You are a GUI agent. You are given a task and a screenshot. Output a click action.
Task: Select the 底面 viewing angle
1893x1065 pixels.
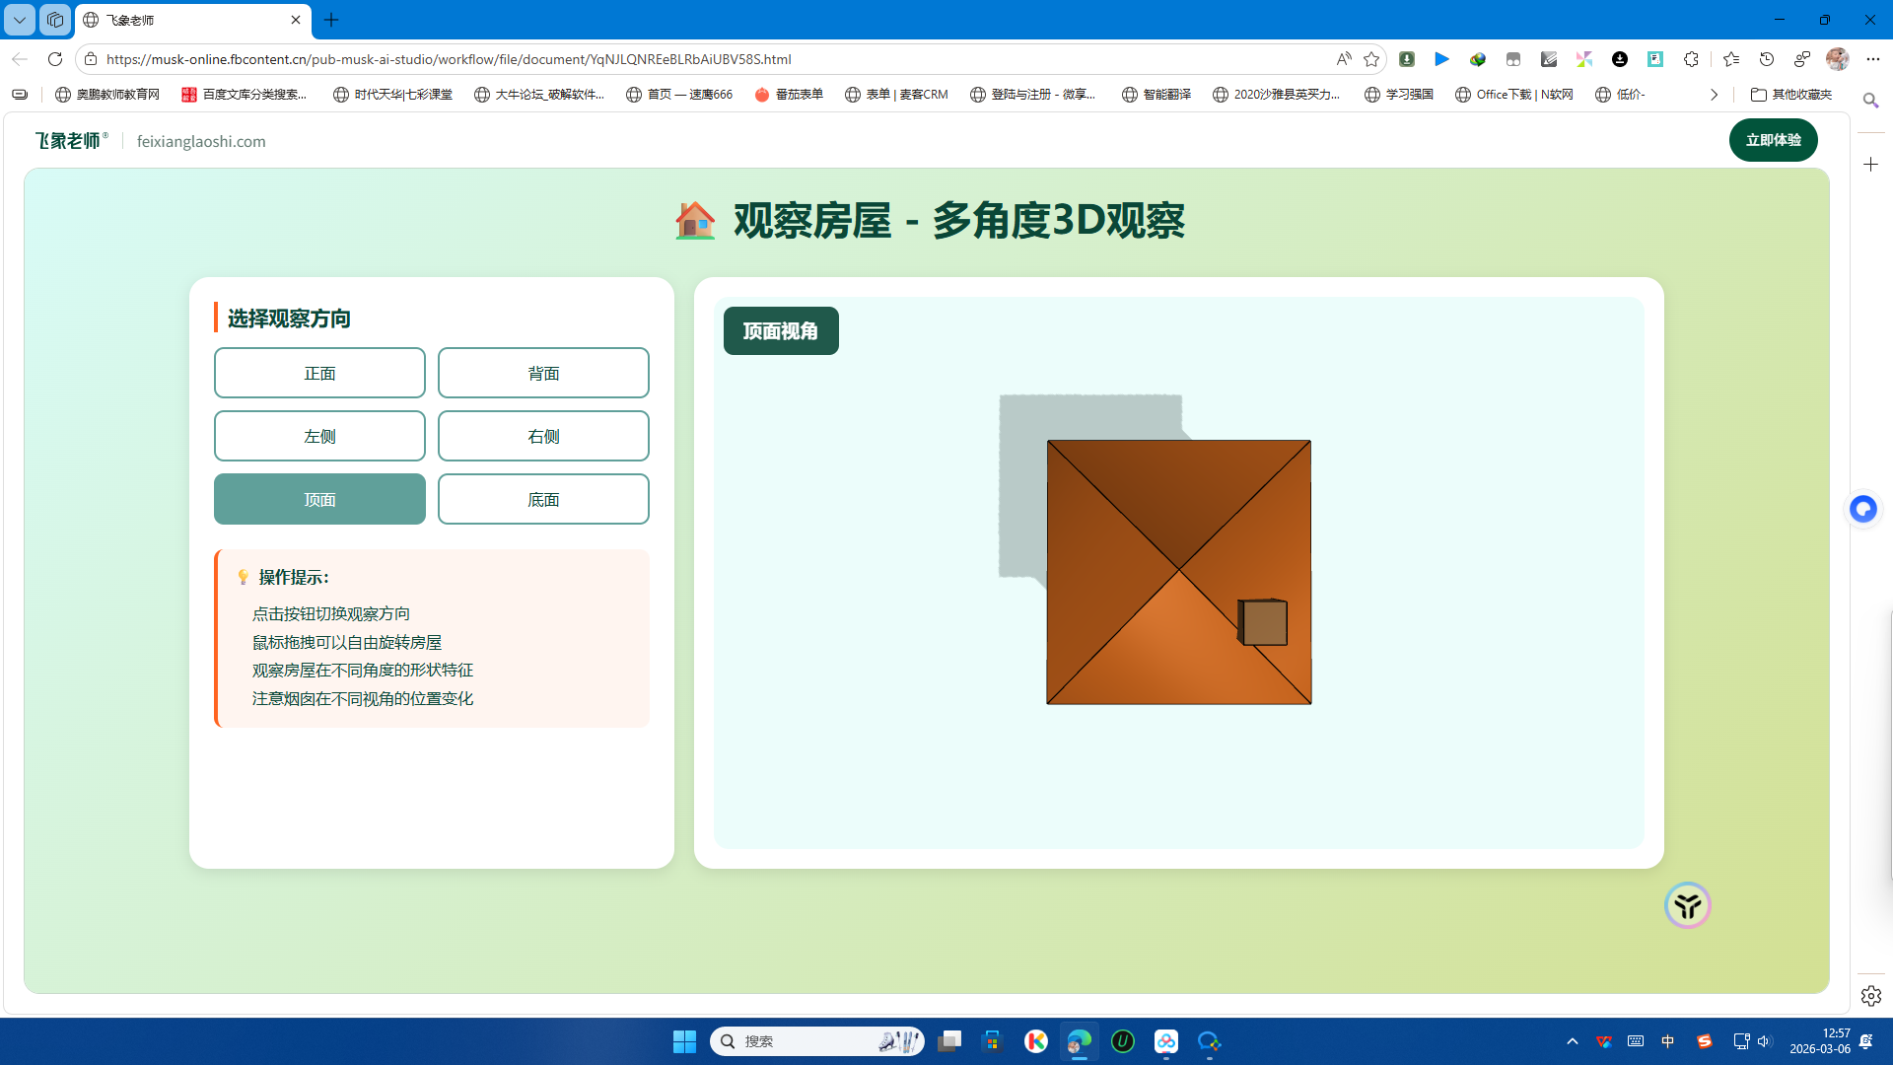point(542,499)
